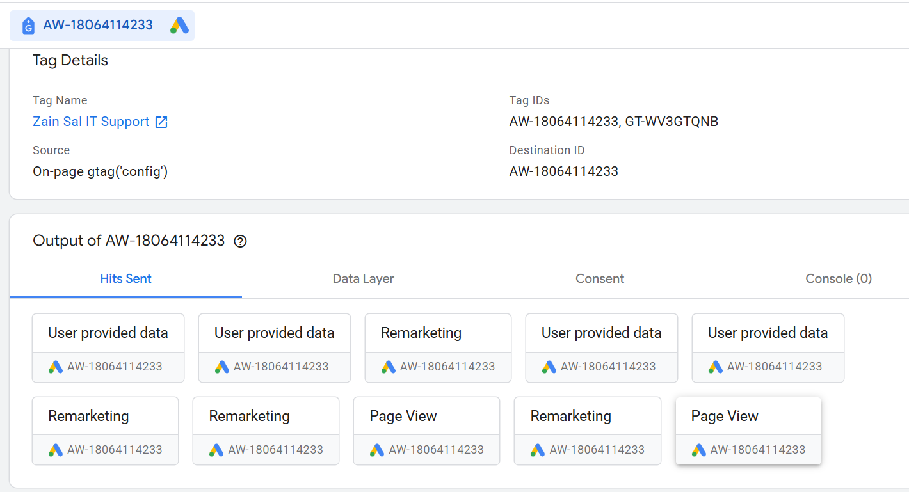Click the 'Destination ID' field label
This screenshot has width=909, height=492.
pyautogui.click(x=547, y=150)
